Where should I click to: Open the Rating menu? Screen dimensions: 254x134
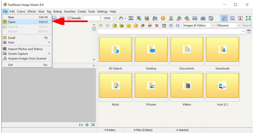tap(57, 11)
